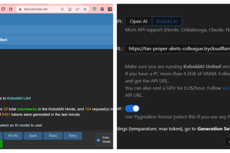Screen dimensions: 230x153
Task: Open colorful square extension icon
Action: pyautogui.click(x=110, y=9)
